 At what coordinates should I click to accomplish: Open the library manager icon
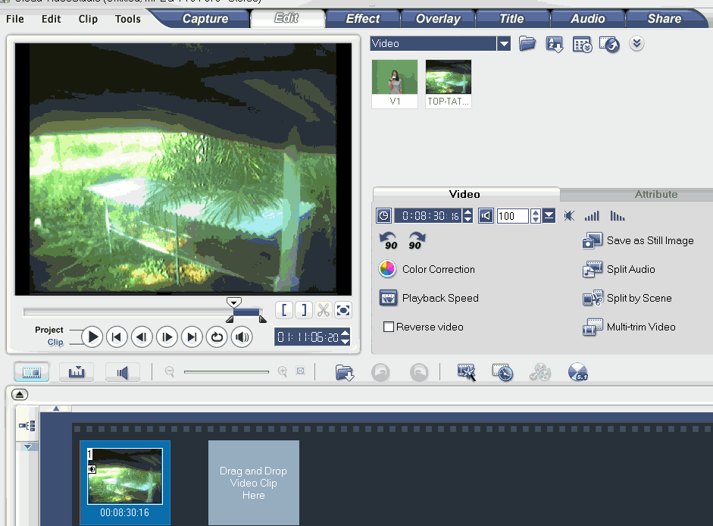click(x=582, y=45)
